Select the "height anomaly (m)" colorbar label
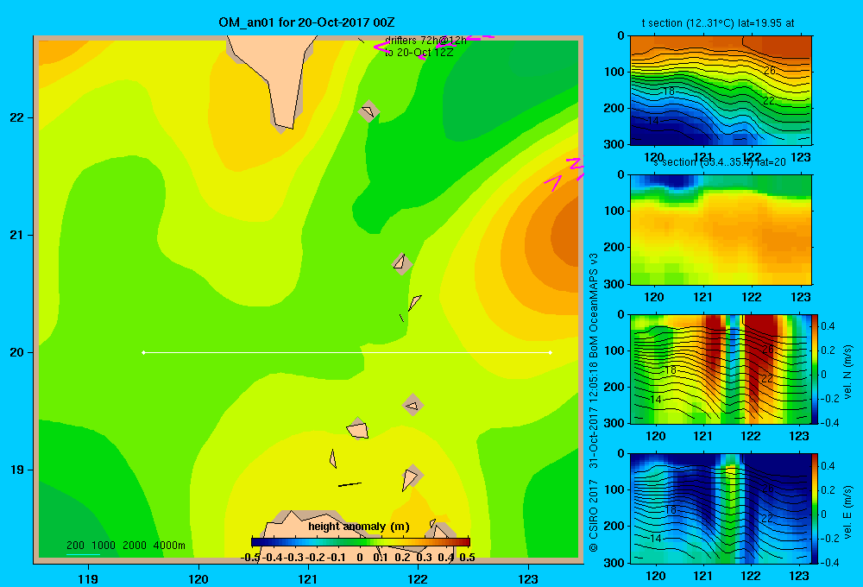The image size is (863, 587). click(359, 527)
